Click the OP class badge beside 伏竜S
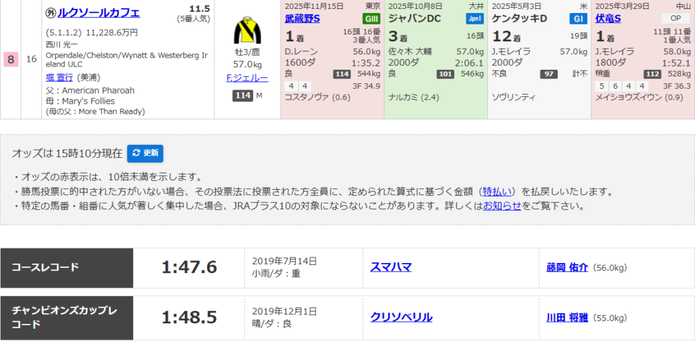The height and width of the screenshot is (347, 695). click(675, 18)
